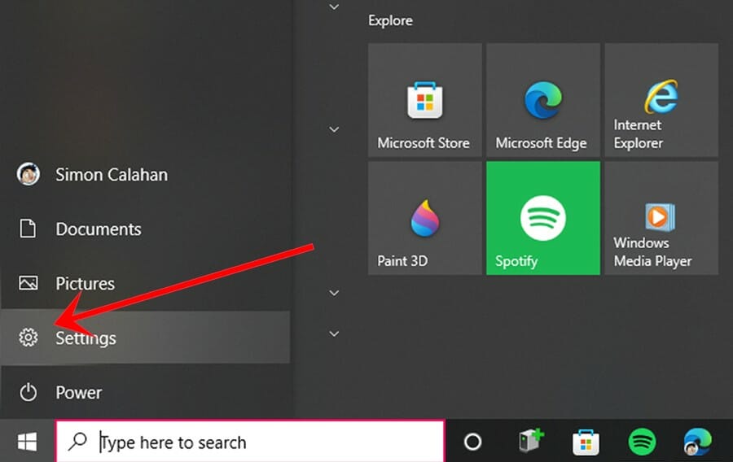
Task: Open Pictures from the Start menu
Action: click(x=145, y=283)
